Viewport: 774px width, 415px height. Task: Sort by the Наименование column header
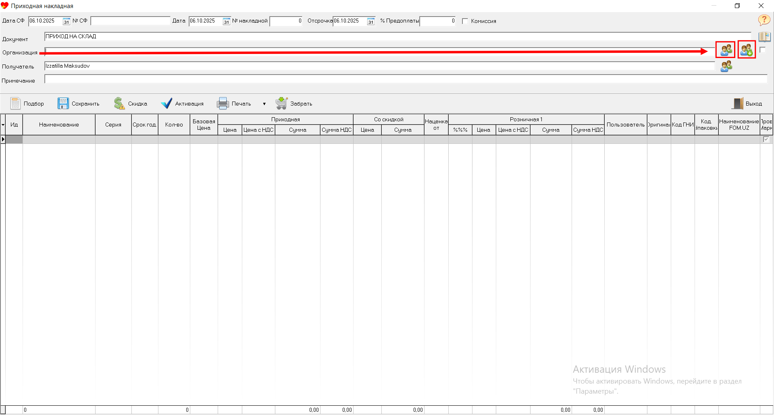59,125
